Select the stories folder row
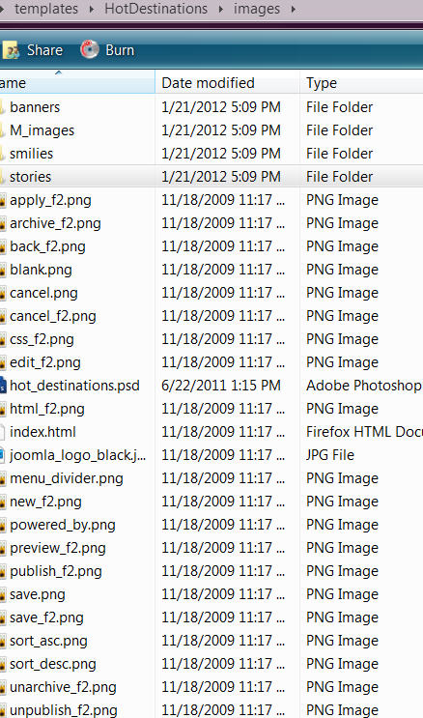 211,177
